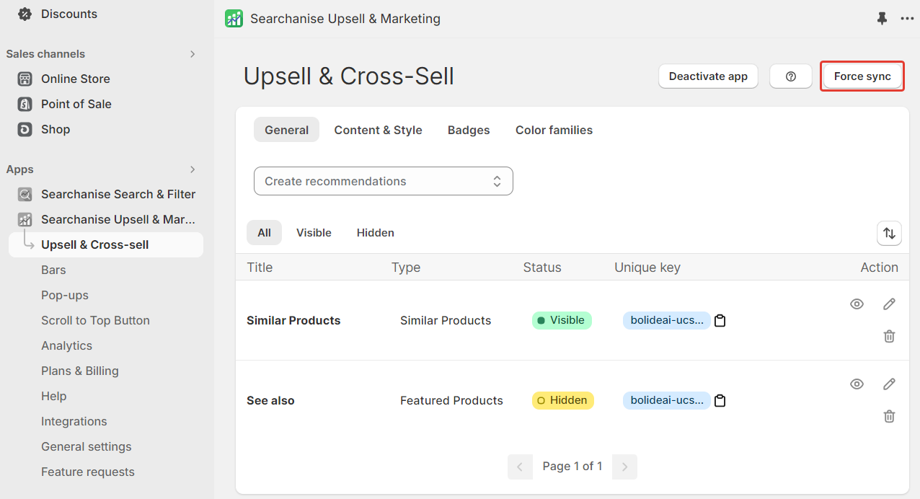Filter list by Visible
The height and width of the screenshot is (499, 920).
[314, 233]
